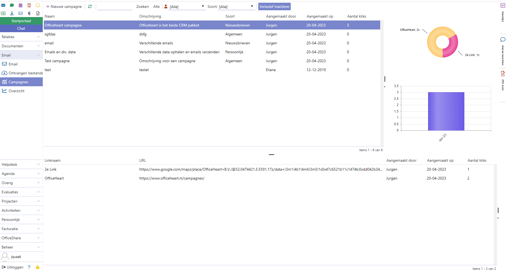Expand the Evaluaties menu section
The height and width of the screenshot is (272, 506).
tap(21, 192)
